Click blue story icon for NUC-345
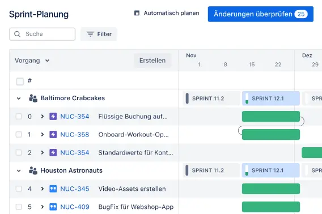Viewport: 322px width, 214px height. tap(53, 189)
